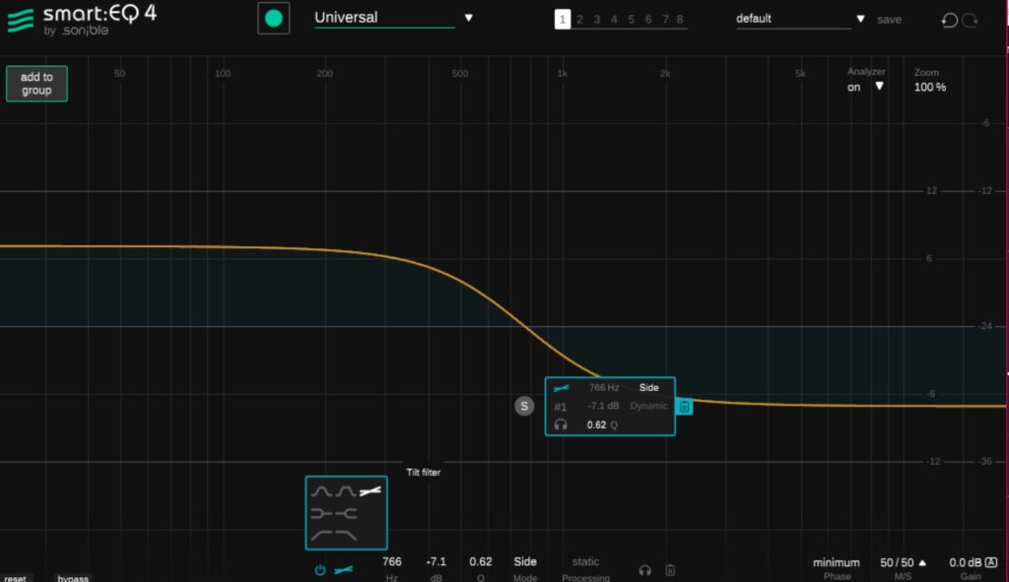This screenshot has height=582, width=1009.
Task: Open the Universal profile dropdown
Action: click(469, 18)
